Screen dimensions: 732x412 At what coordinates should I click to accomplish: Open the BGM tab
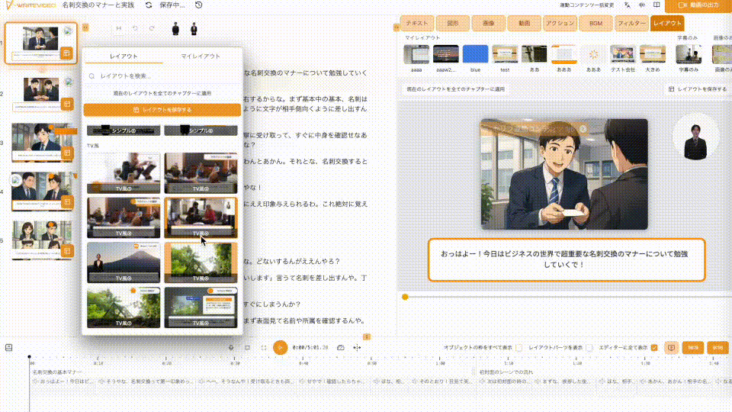tap(596, 24)
